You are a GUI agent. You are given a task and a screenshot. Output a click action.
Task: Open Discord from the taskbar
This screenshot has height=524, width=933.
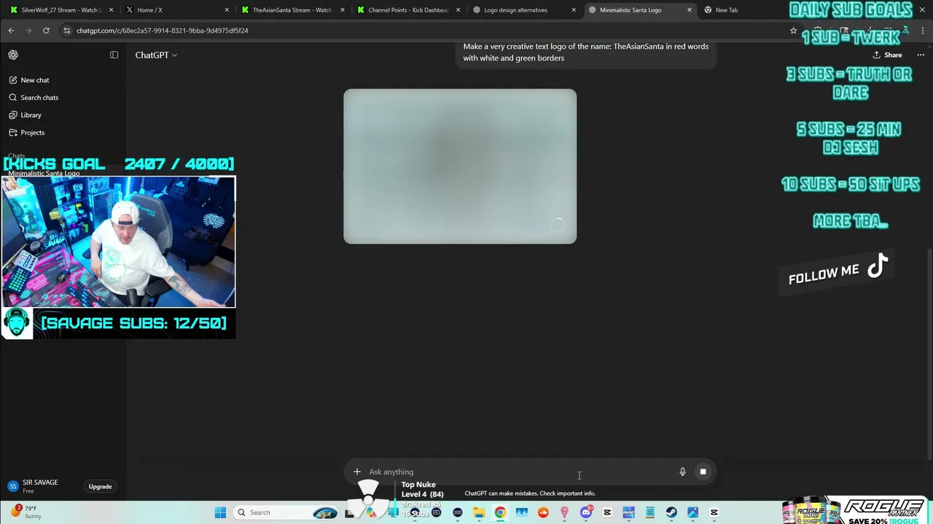tap(586, 512)
